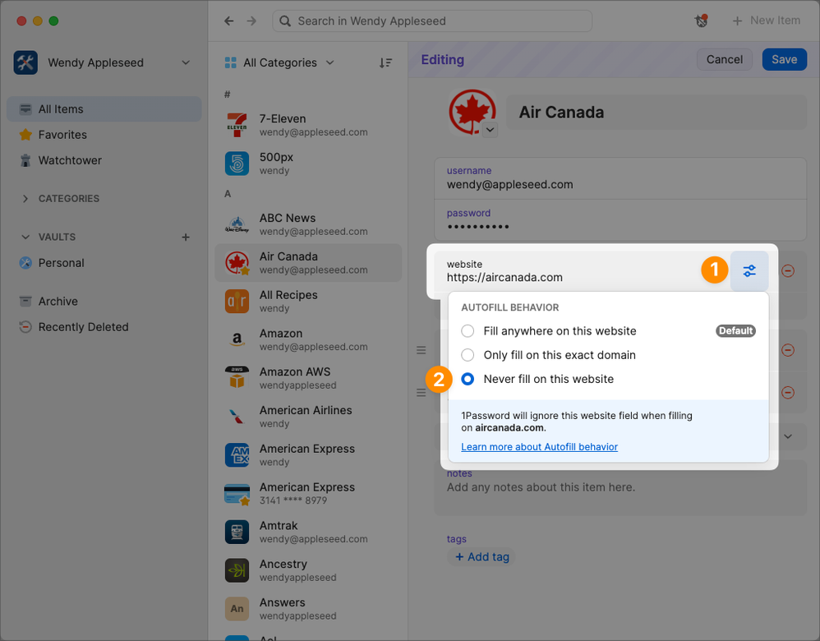Add a new vault with plus icon

click(x=186, y=237)
